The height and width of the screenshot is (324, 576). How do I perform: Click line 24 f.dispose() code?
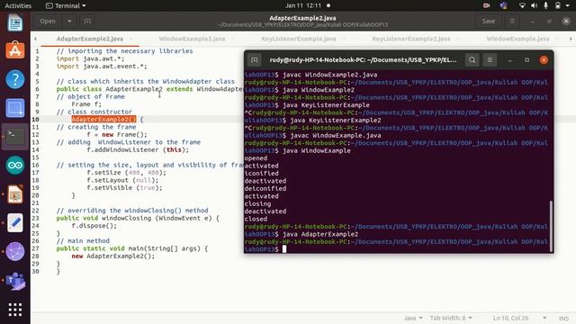click(94, 226)
